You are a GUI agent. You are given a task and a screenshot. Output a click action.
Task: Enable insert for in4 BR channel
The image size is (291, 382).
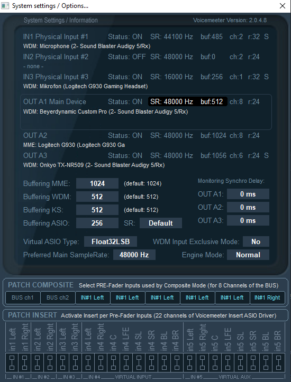177,363
